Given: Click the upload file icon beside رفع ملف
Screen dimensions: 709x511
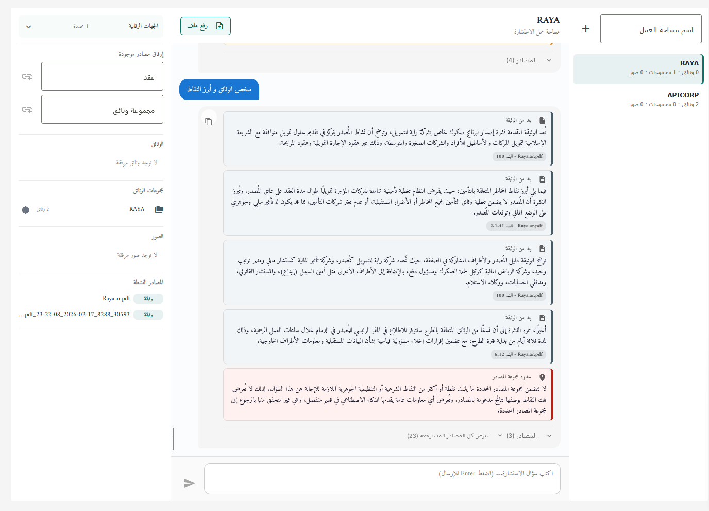Looking at the screenshot, I should tap(220, 26).
